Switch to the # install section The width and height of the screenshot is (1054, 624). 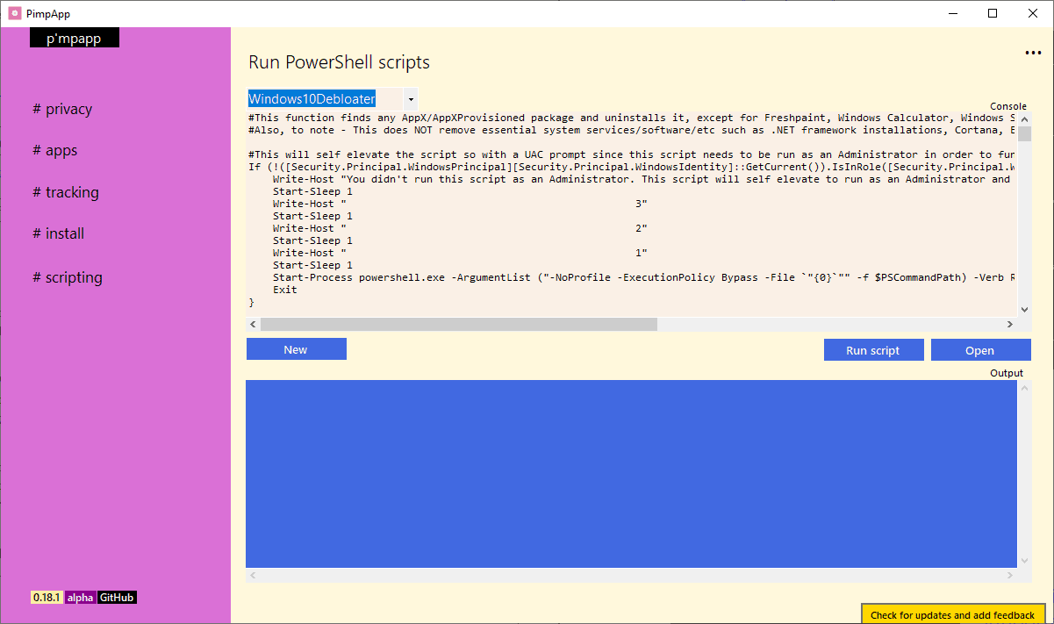click(x=58, y=233)
